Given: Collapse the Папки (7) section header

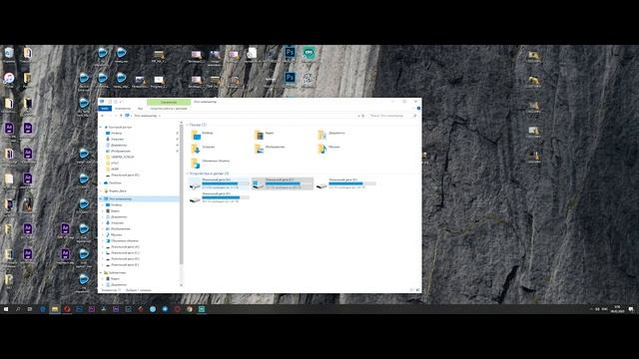Looking at the screenshot, I should tap(188, 125).
